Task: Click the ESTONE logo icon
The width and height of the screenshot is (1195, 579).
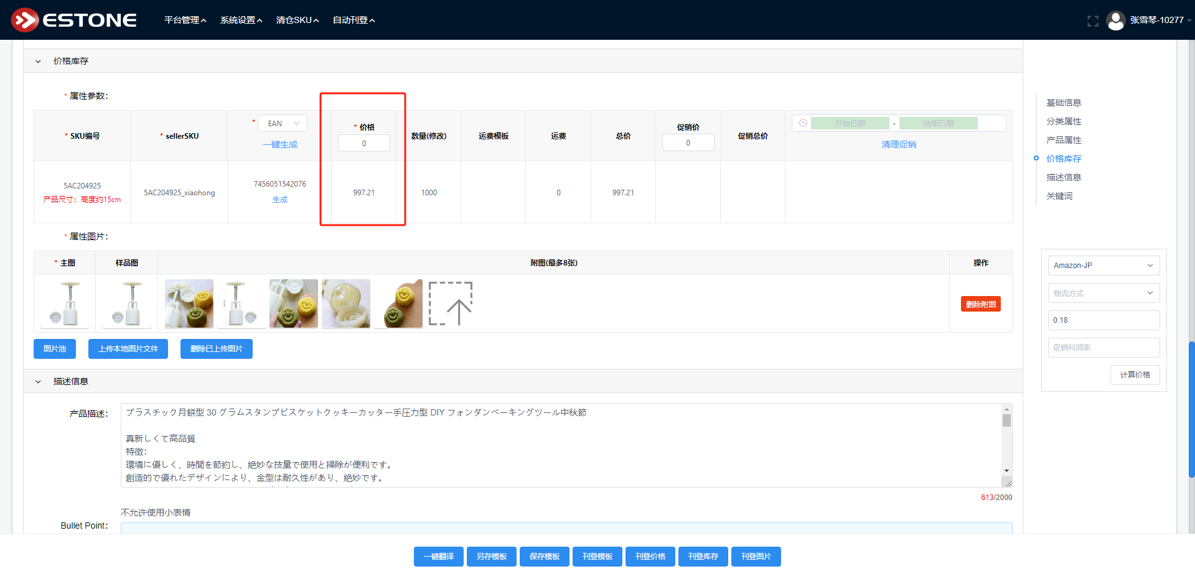Action: click(x=25, y=20)
